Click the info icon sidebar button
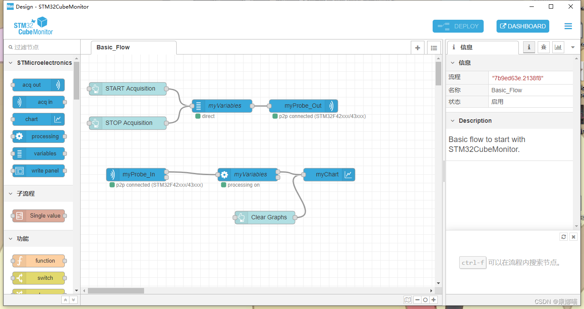The height and width of the screenshot is (309, 584). click(529, 47)
